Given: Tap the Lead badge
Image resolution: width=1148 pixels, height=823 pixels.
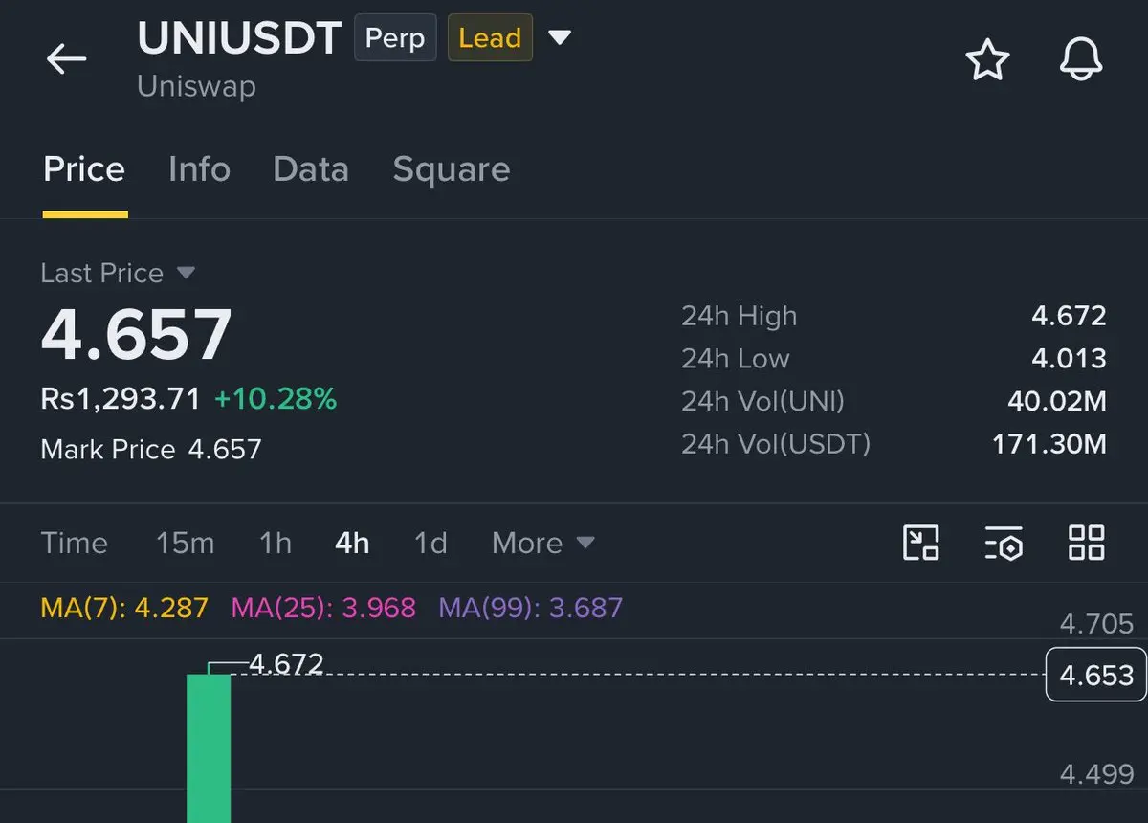Looking at the screenshot, I should point(490,38).
